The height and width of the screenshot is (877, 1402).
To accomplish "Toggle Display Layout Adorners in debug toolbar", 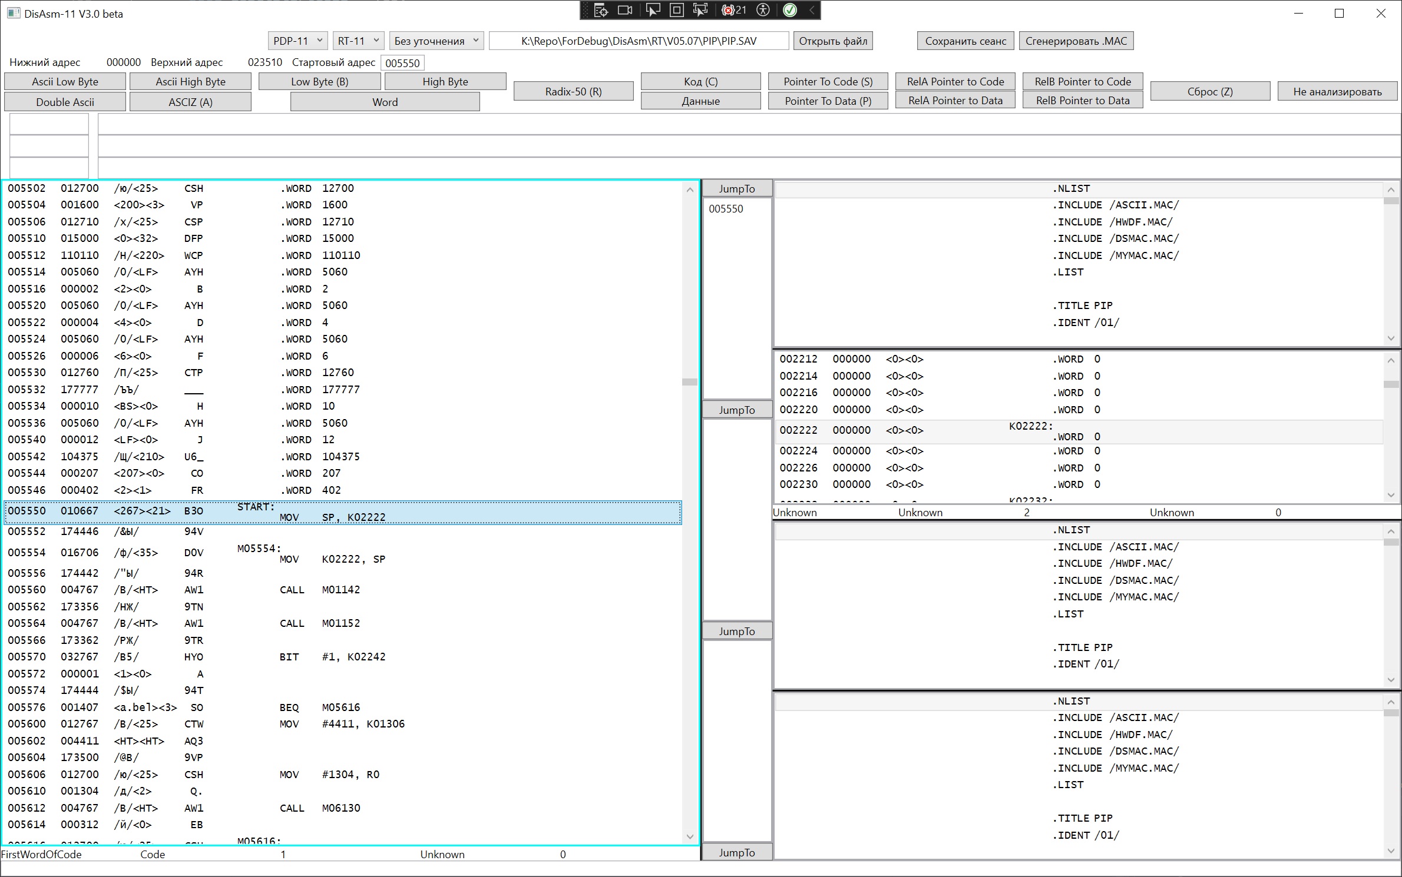I will point(677,10).
